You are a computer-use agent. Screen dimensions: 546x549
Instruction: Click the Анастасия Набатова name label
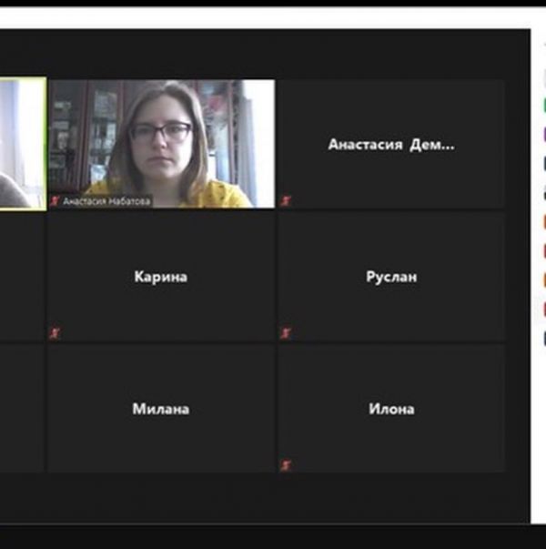tap(106, 201)
